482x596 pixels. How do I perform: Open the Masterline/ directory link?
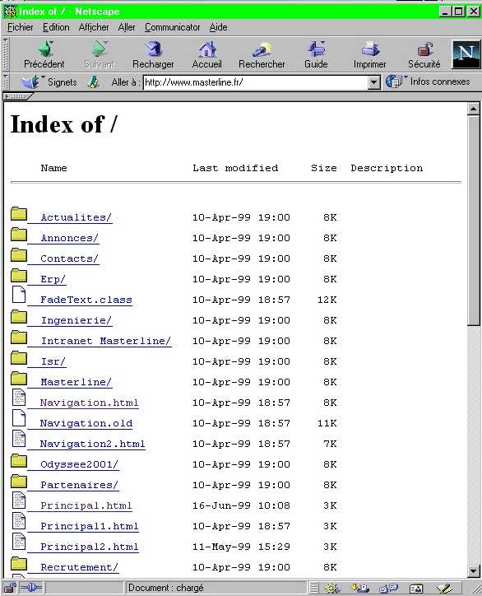coord(76,382)
